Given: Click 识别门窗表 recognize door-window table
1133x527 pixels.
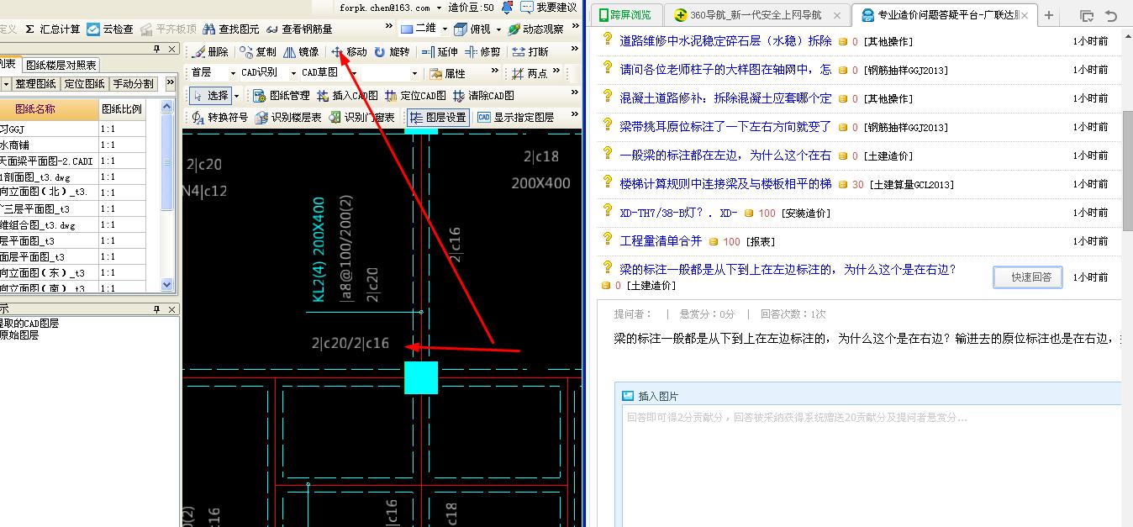Looking at the screenshot, I should (x=362, y=117).
